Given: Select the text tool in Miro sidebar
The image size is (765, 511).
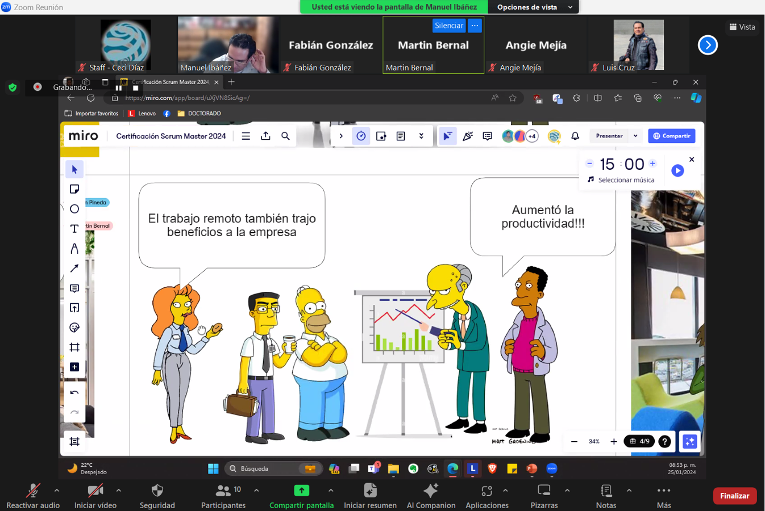Looking at the screenshot, I should pyautogui.click(x=74, y=229).
